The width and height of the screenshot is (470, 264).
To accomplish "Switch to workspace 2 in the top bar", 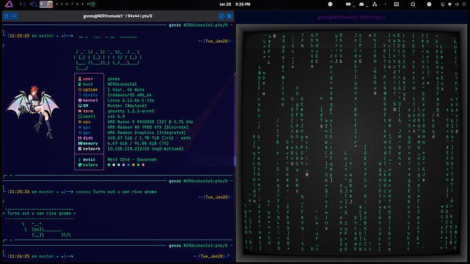I will (33, 4).
